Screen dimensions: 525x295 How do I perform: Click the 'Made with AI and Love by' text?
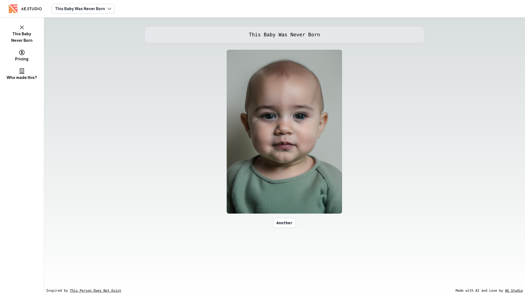click(x=479, y=291)
